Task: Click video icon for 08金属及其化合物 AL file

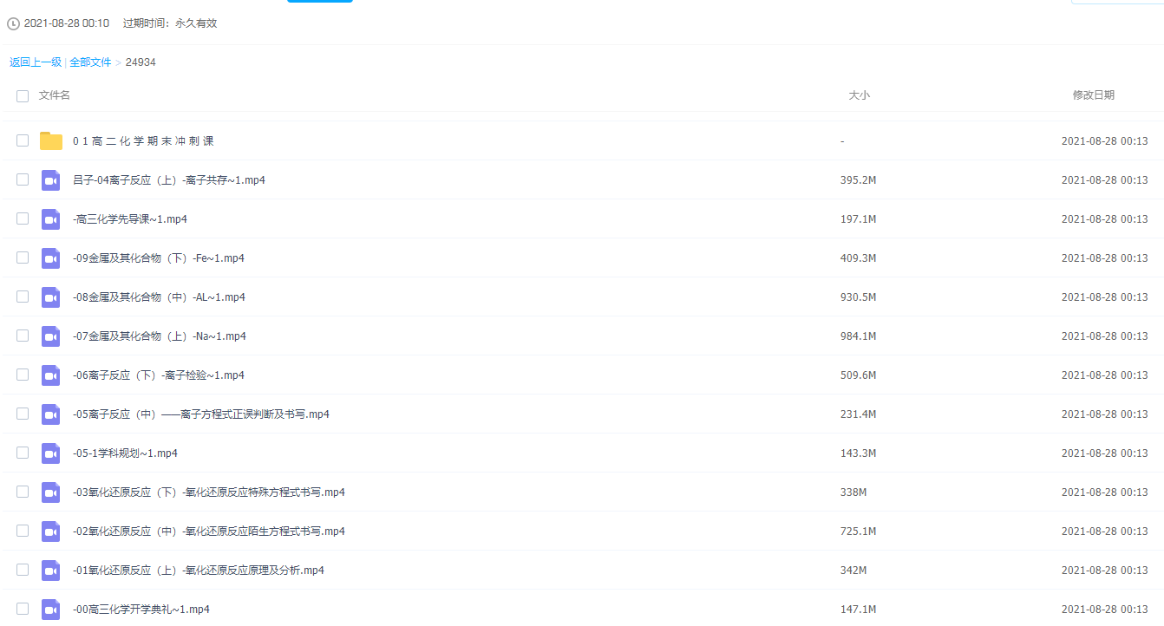Action: click(x=51, y=297)
